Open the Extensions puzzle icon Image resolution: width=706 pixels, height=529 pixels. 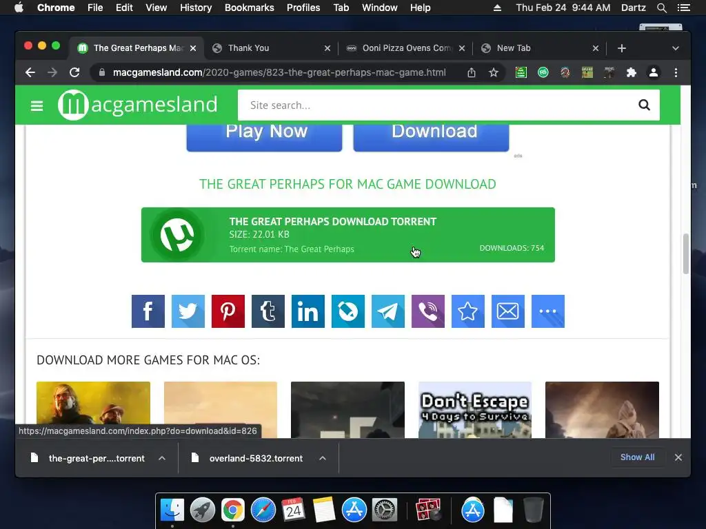[x=632, y=72]
